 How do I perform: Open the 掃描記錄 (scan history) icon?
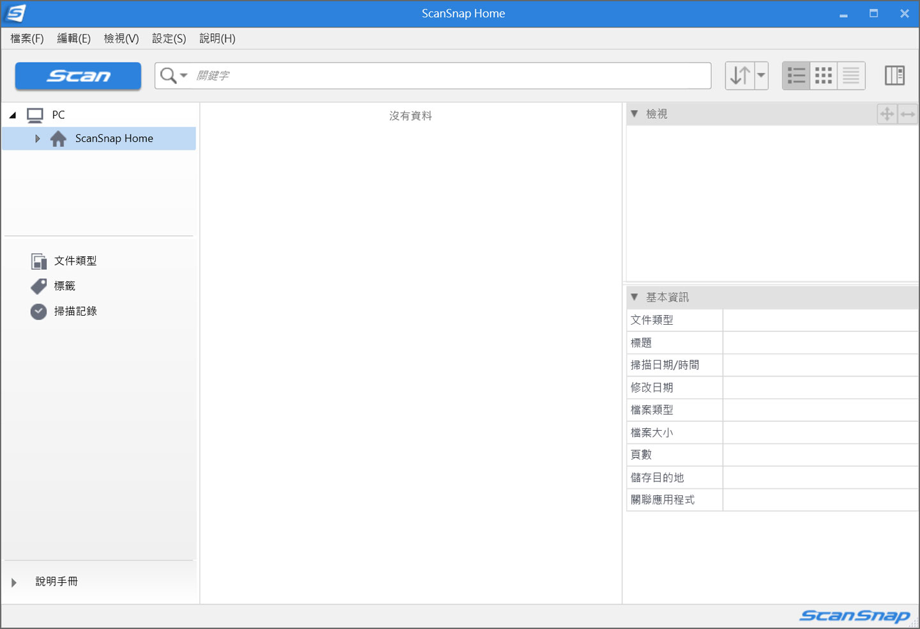[38, 311]
